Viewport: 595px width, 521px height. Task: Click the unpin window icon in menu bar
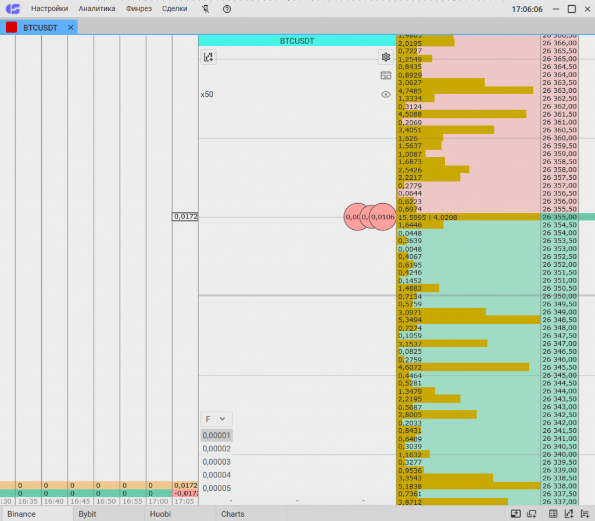206,9
